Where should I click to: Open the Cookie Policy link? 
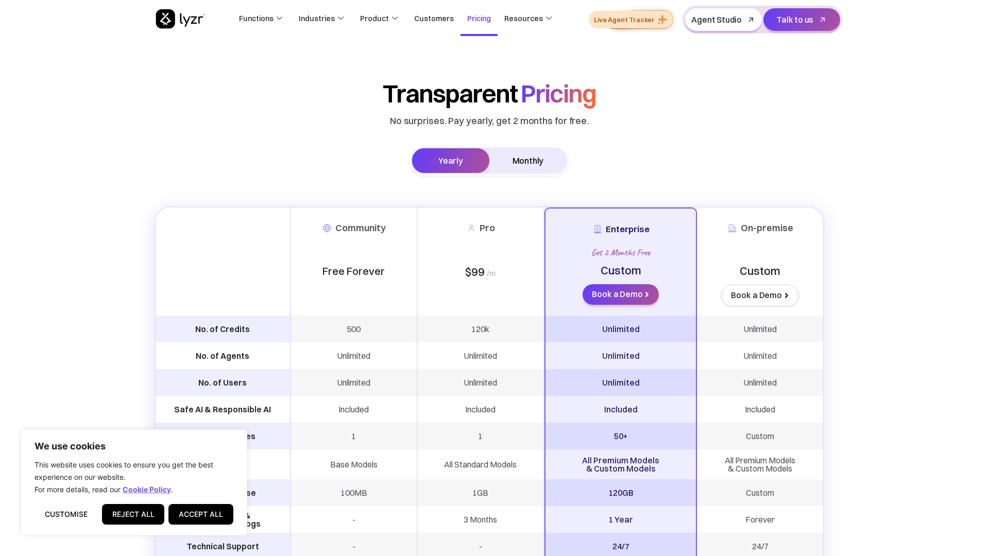coord(146,490)
